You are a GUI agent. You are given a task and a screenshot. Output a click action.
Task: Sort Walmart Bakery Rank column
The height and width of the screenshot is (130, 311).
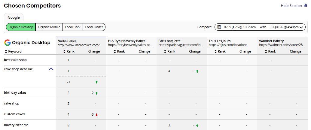tap(270, 52)
